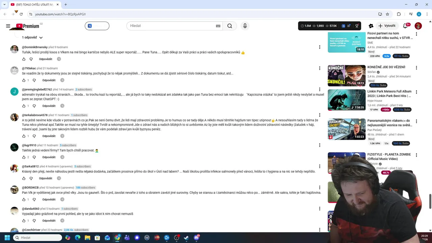Start voice search with the microphone
Viewport: 432px width, 243px height.
[x=245, y=26]
